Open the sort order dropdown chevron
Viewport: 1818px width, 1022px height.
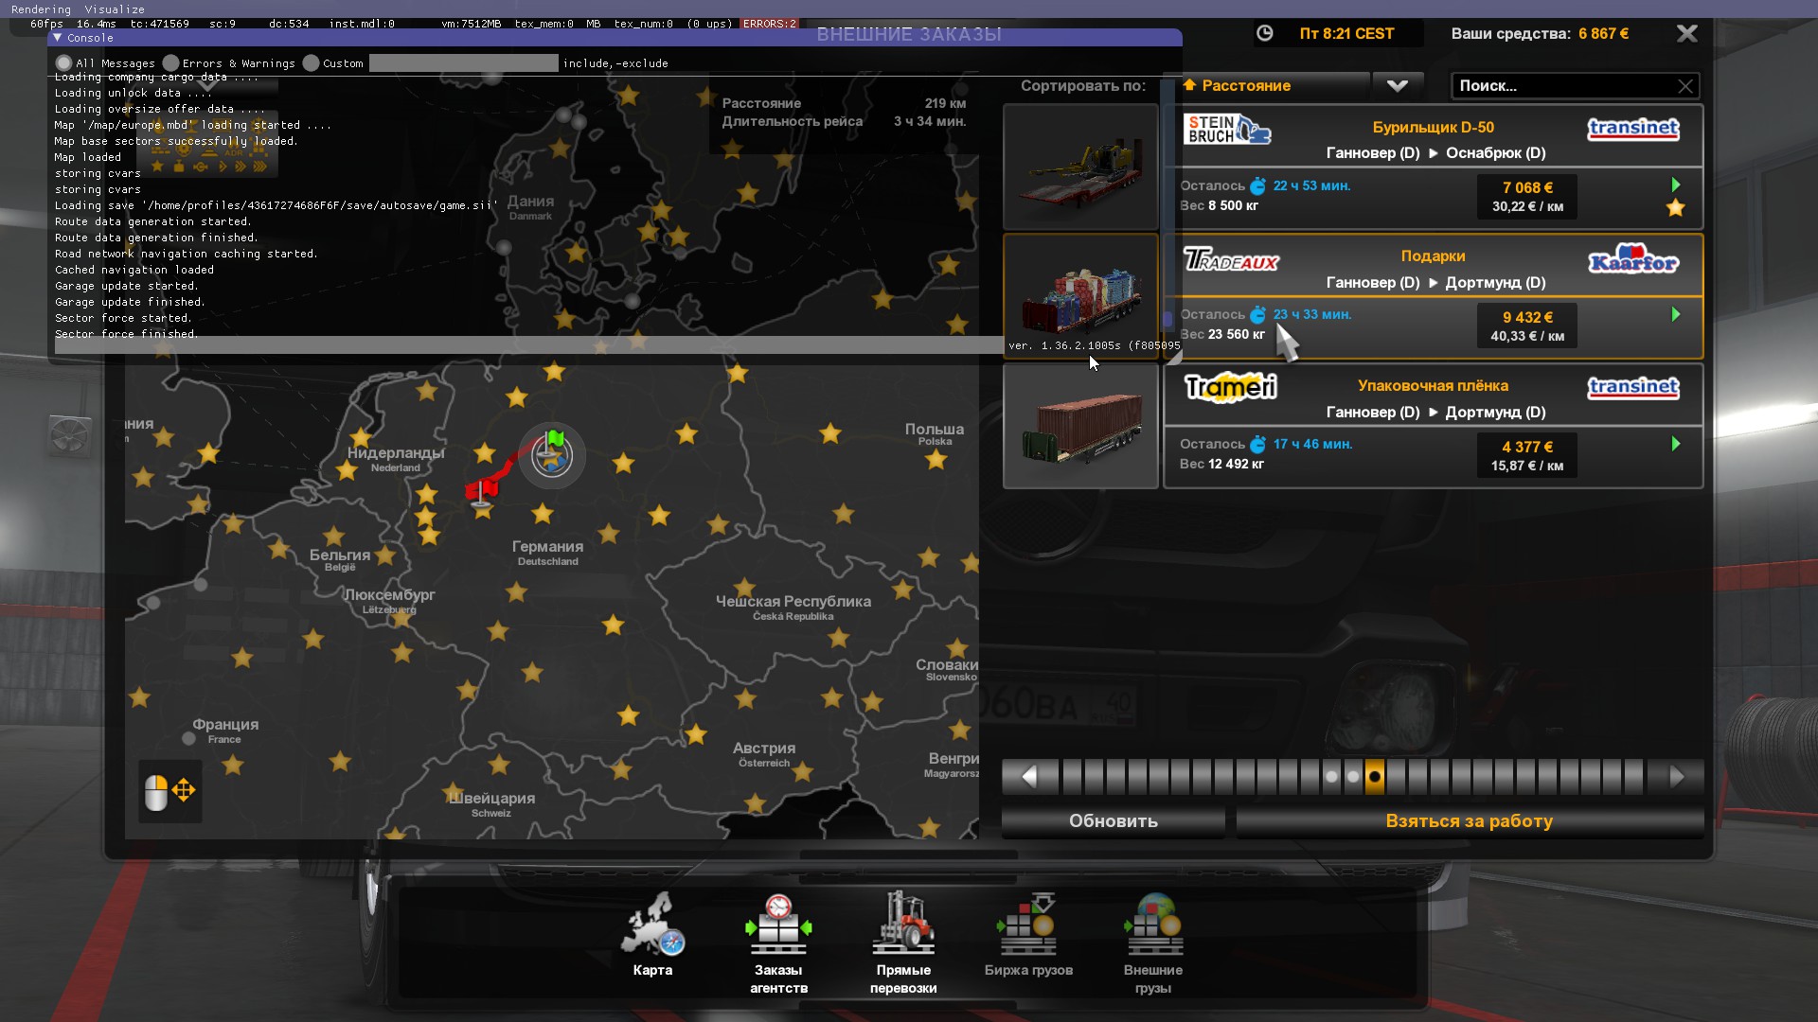click(x=1398, y=86)
